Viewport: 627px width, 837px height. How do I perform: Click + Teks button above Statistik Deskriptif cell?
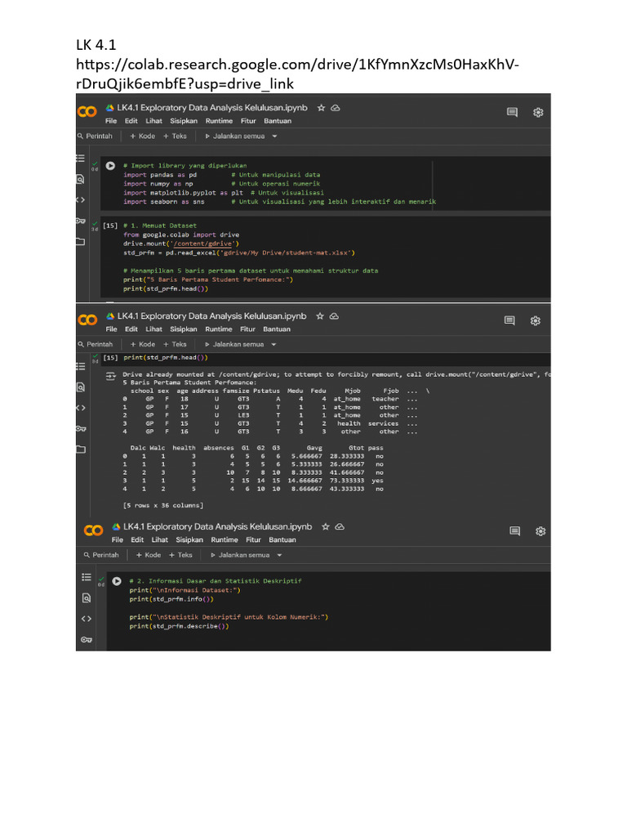click(180, 555)
